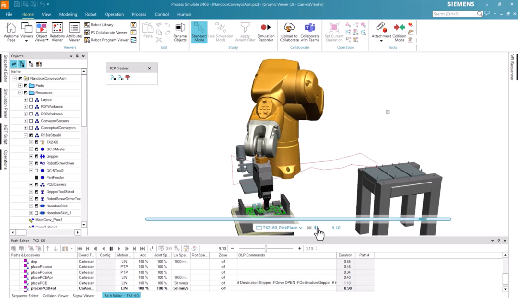Collapse Resources tree node

(x=20, y=93)
